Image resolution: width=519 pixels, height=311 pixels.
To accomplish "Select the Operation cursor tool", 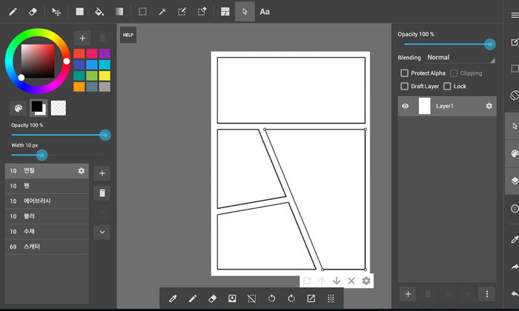I will pos(245,12).
